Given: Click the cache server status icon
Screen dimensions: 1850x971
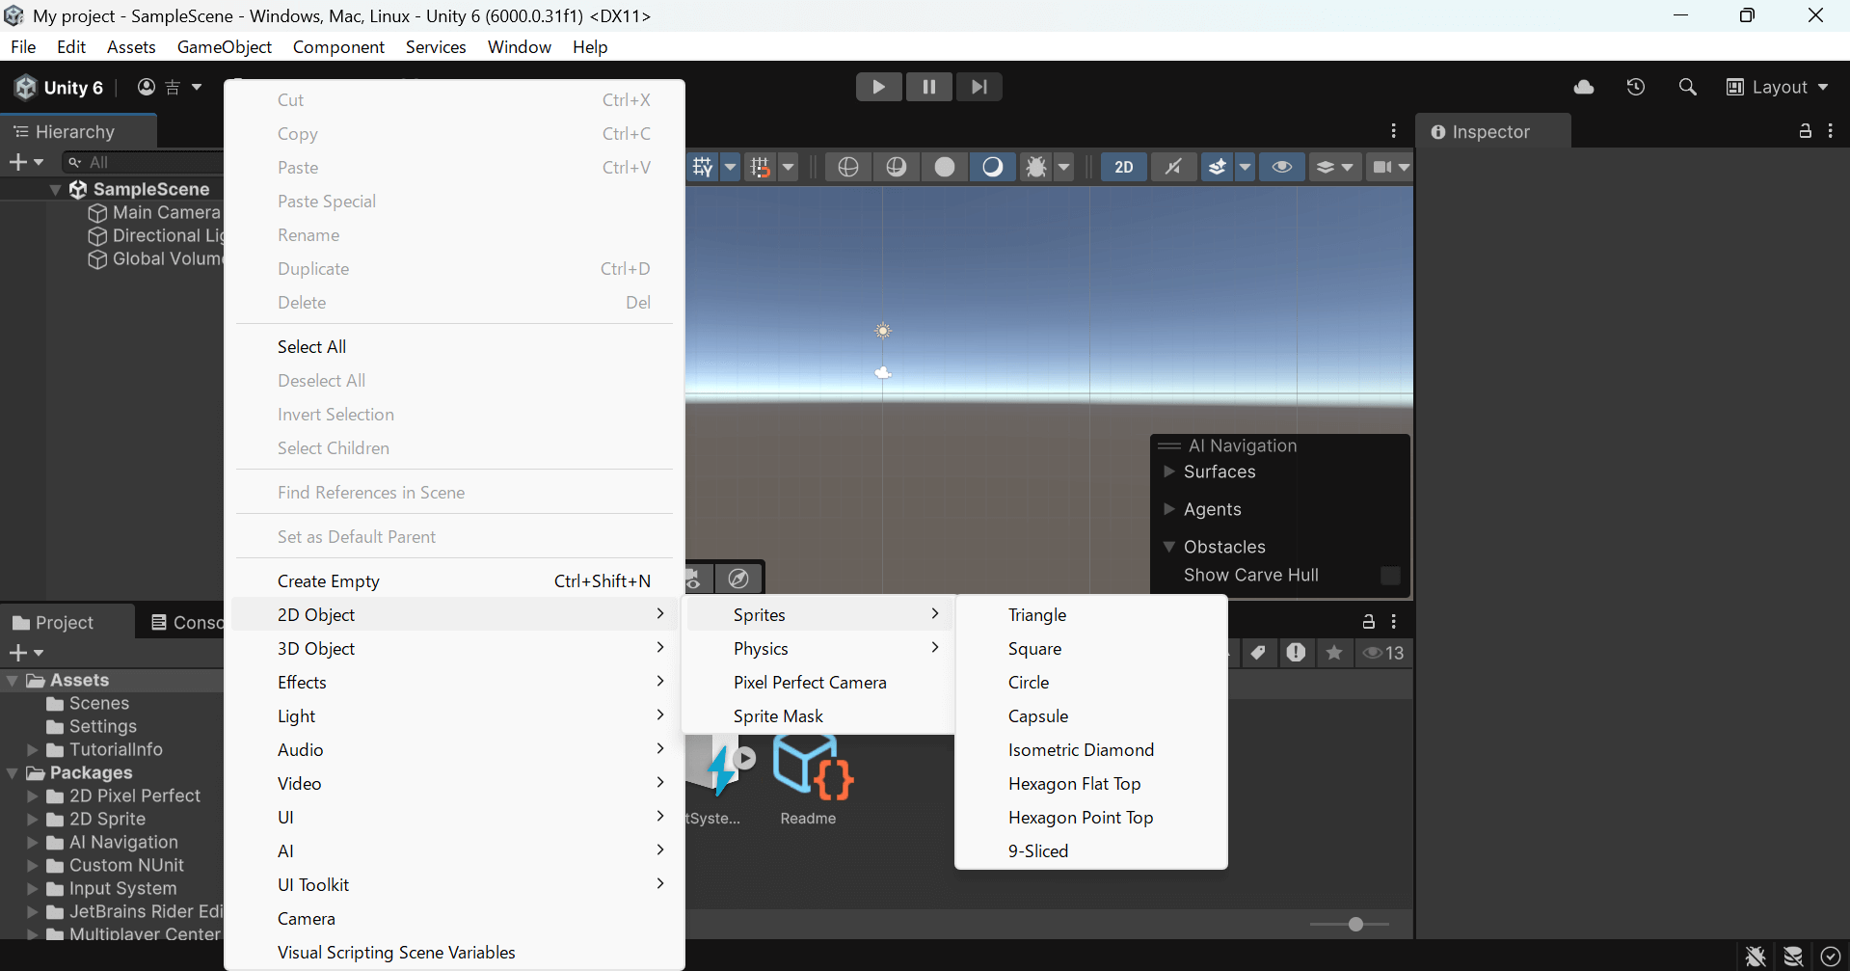Looking at the screenshot, I should (x=1793, y=956).
